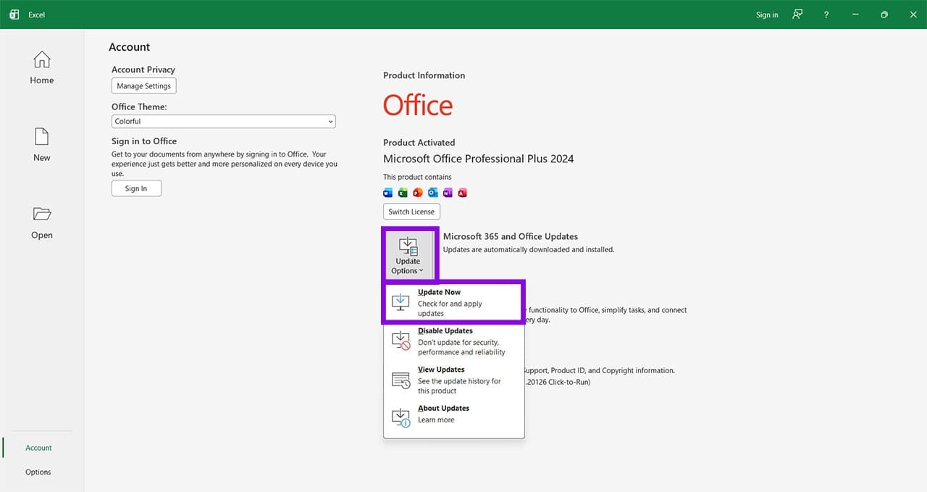Click the Switch License button

coord(411,212)
